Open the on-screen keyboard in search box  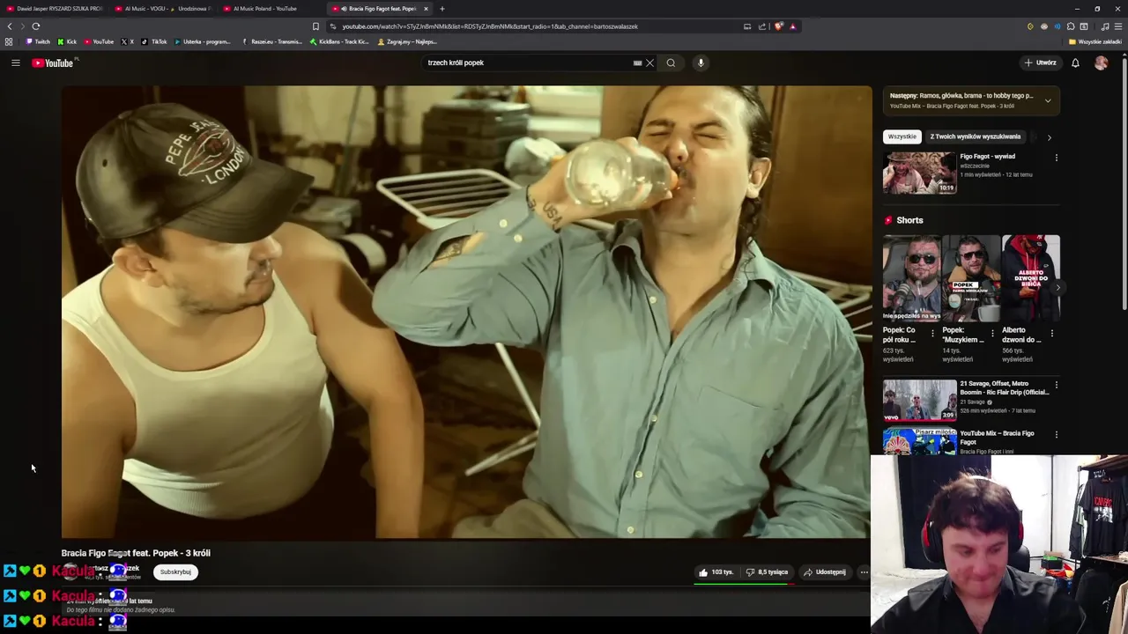(637, 63)
